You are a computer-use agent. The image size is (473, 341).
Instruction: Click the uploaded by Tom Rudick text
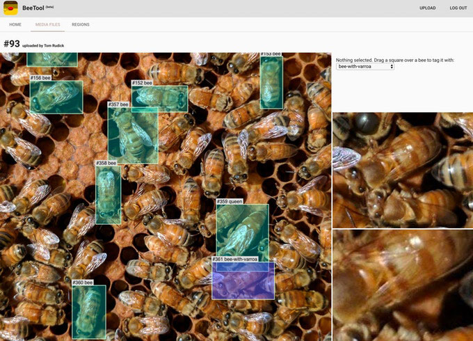pyautogui.click(x=43, y=45)
